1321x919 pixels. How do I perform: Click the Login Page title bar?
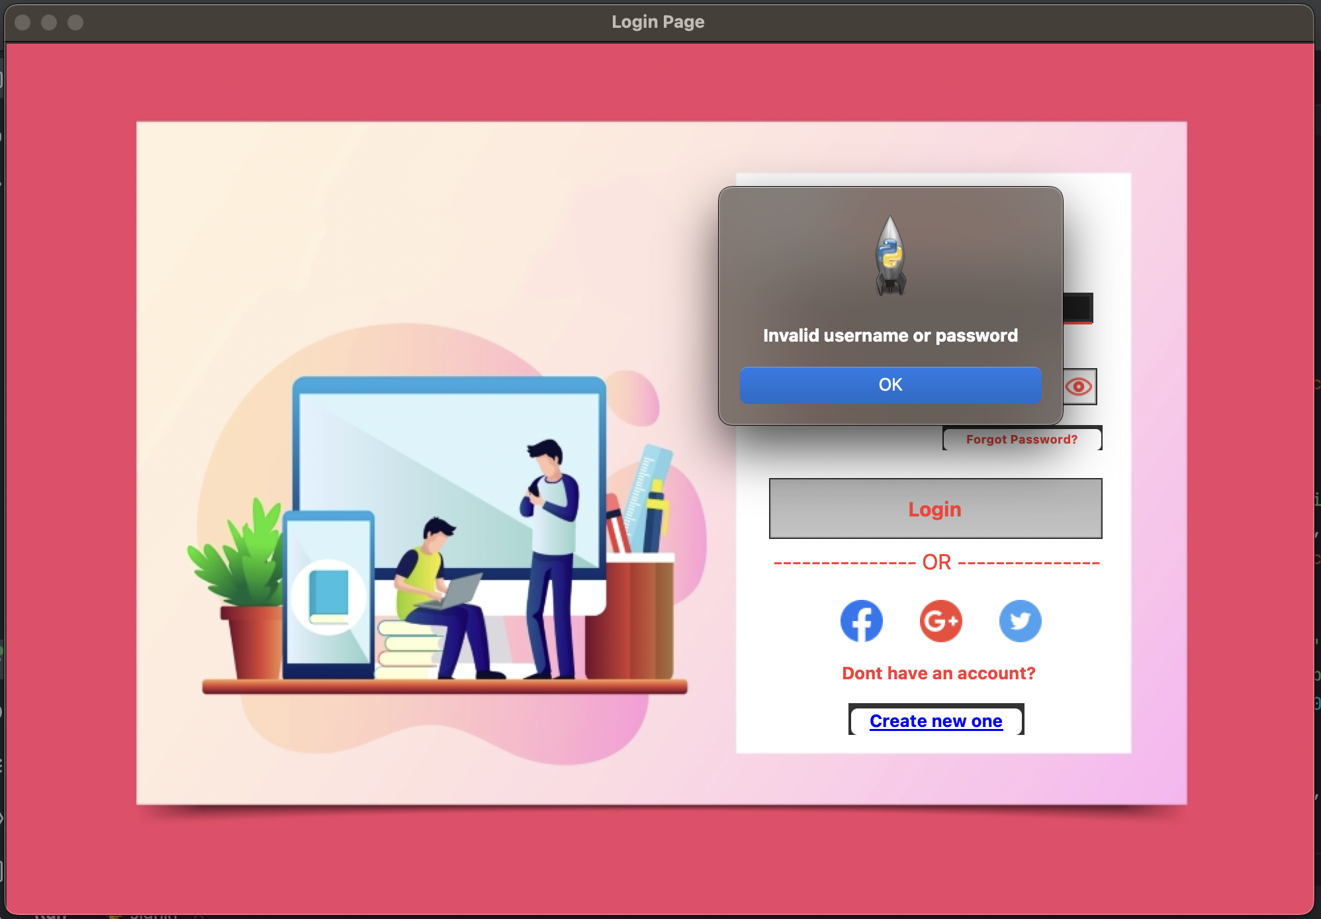click(x=658, y=22)
